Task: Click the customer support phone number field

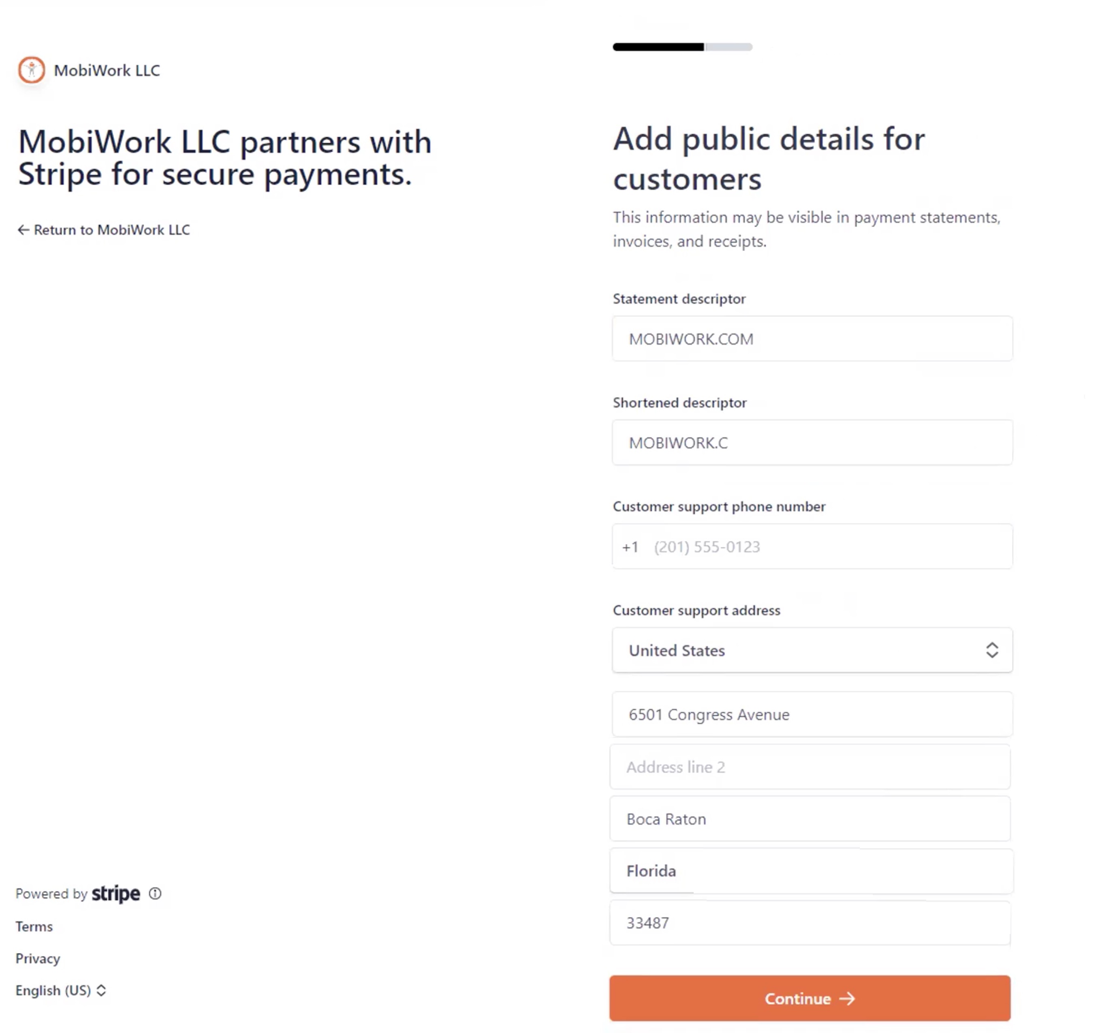Action: 827,547
